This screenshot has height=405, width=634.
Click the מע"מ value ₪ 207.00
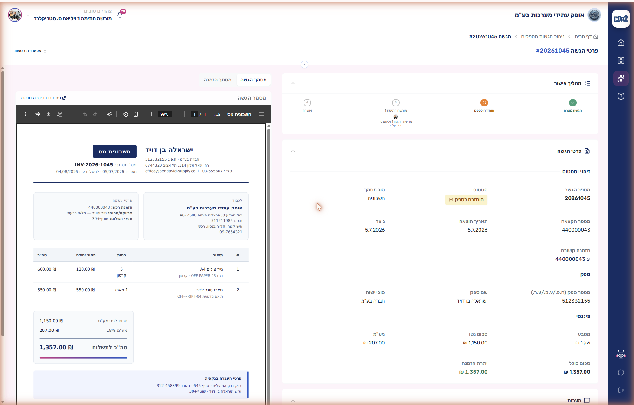coord(374,343)
